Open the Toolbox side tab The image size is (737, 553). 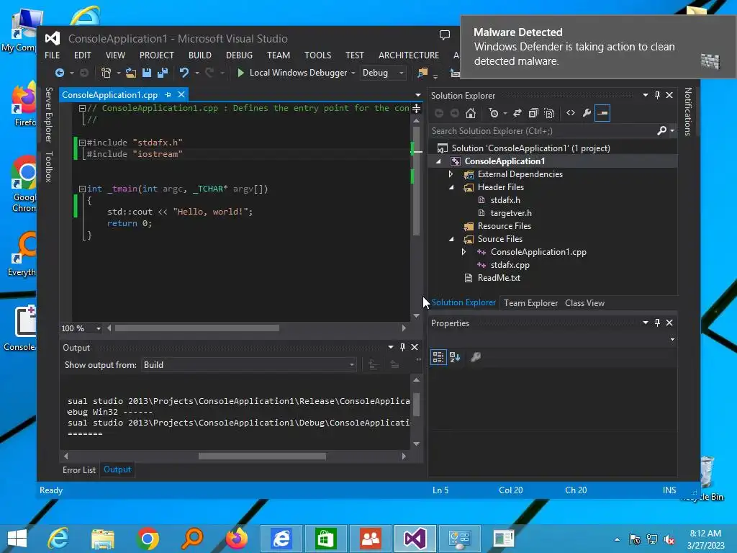point(48,167)
